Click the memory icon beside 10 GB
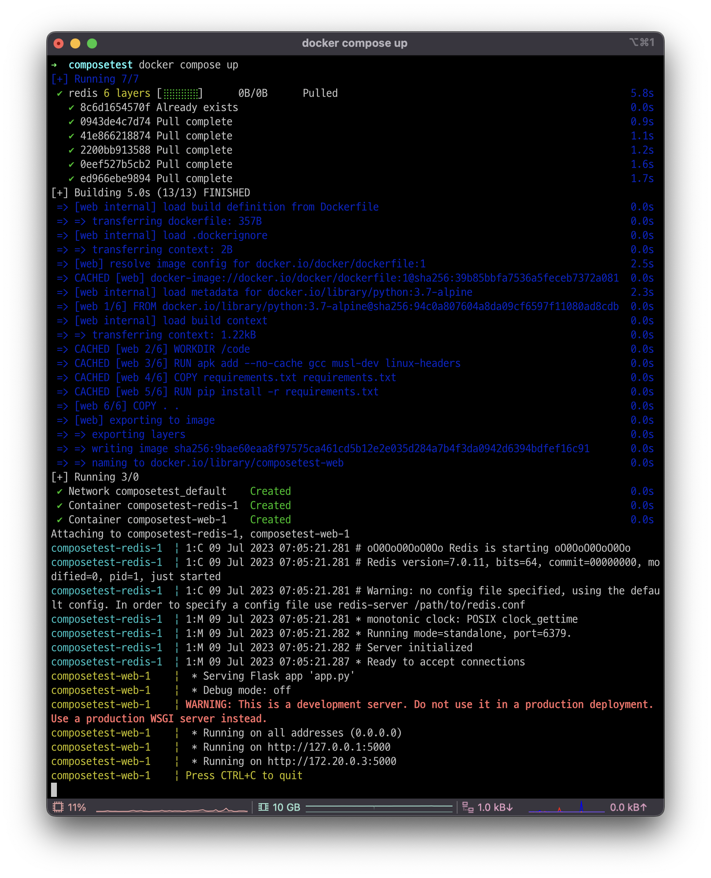This screenshot has width=711, height=878. (x=263, y=807)
